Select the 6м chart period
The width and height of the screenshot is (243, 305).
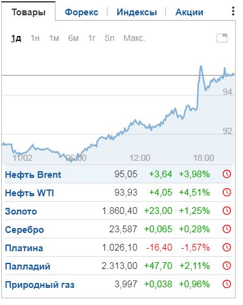point(73,38)
